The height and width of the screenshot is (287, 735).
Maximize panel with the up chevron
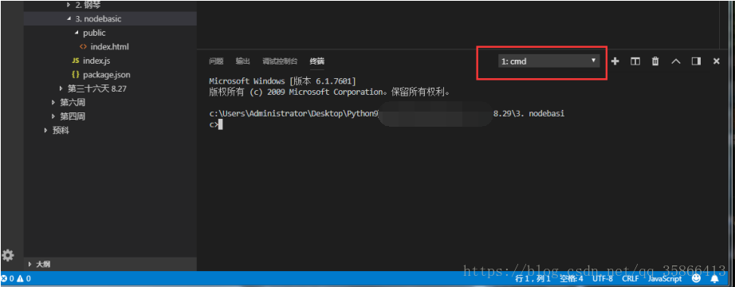coord(675,61)
